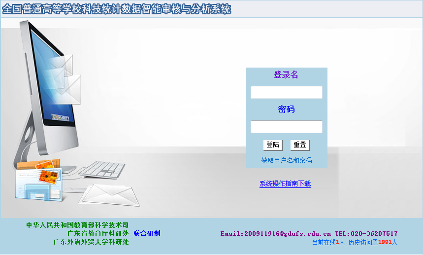Click the 广东外语外贸大学科研处 footer text
The width and height of the screenshot is (423, 255).
pyautogui.click(x=91, y=242)
